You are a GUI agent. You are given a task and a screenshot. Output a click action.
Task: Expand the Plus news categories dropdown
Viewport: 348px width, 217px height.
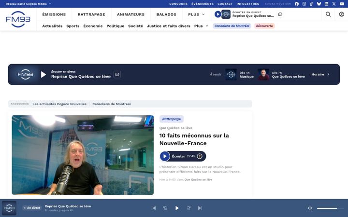(x=201, y=26)
